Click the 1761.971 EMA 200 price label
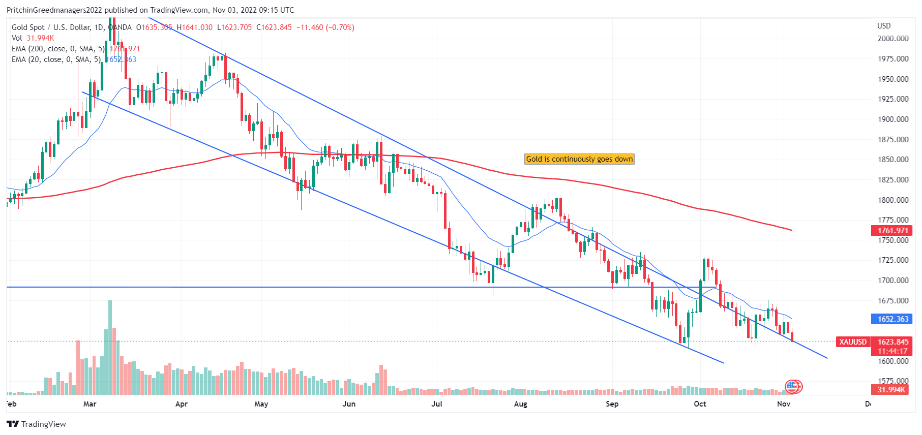Screen dimensions: 922x435 coord(893,230)
